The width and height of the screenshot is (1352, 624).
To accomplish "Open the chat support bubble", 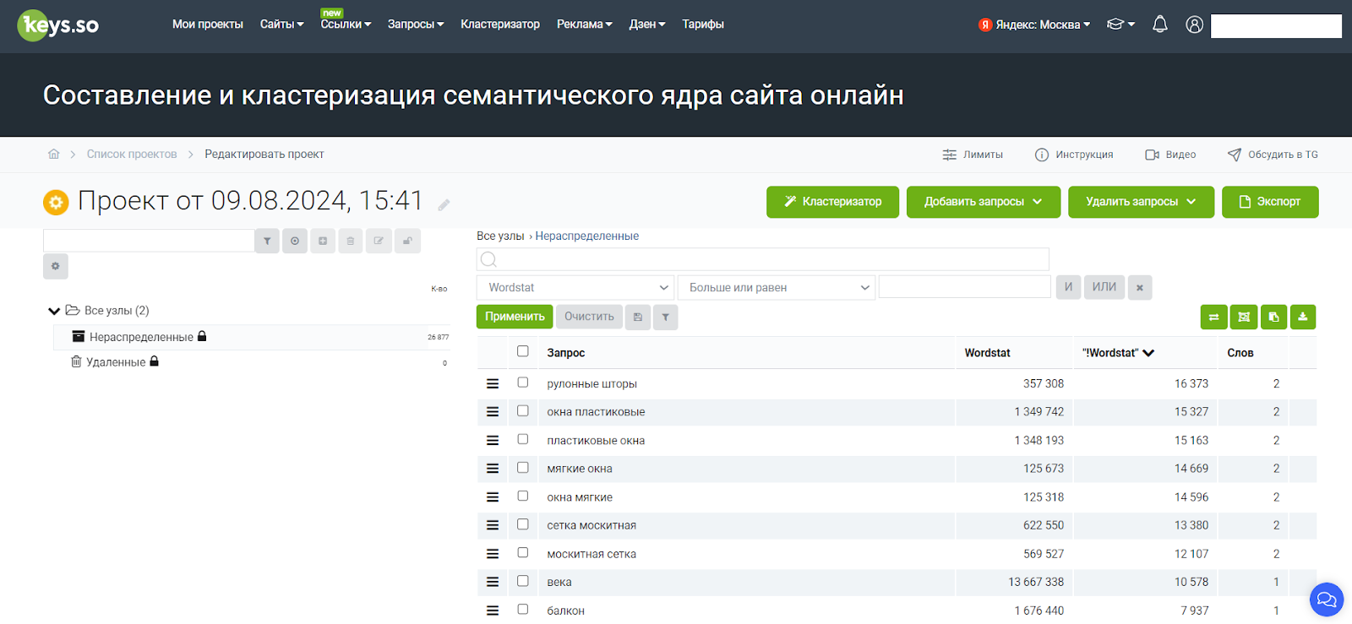I will click(x=1327, y=600).
